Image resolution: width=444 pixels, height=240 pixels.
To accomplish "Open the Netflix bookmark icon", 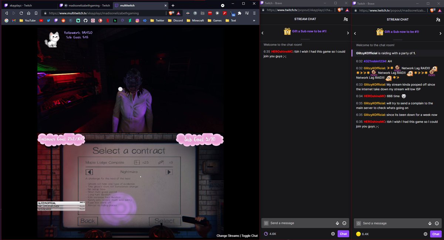I will pyautogui.click(x=108, y=20).
